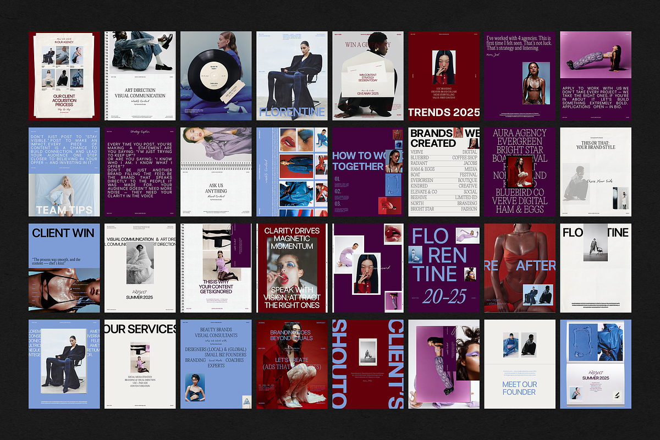Select the 'Flo Ren Tine 20-25' purple template
The width and height of the screenshot is (660, 440).
pyautogui.click(x=444, y=268)
